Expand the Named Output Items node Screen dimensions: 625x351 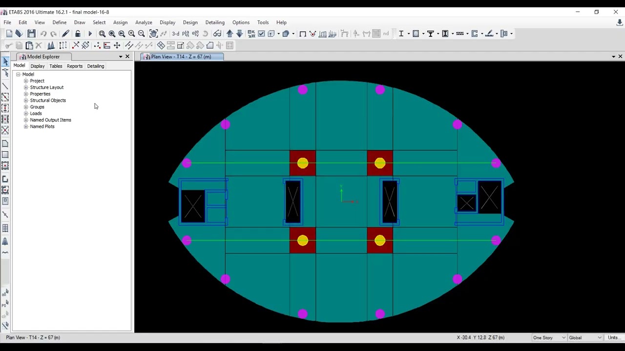pyautogui.click(x=26, y=120)
